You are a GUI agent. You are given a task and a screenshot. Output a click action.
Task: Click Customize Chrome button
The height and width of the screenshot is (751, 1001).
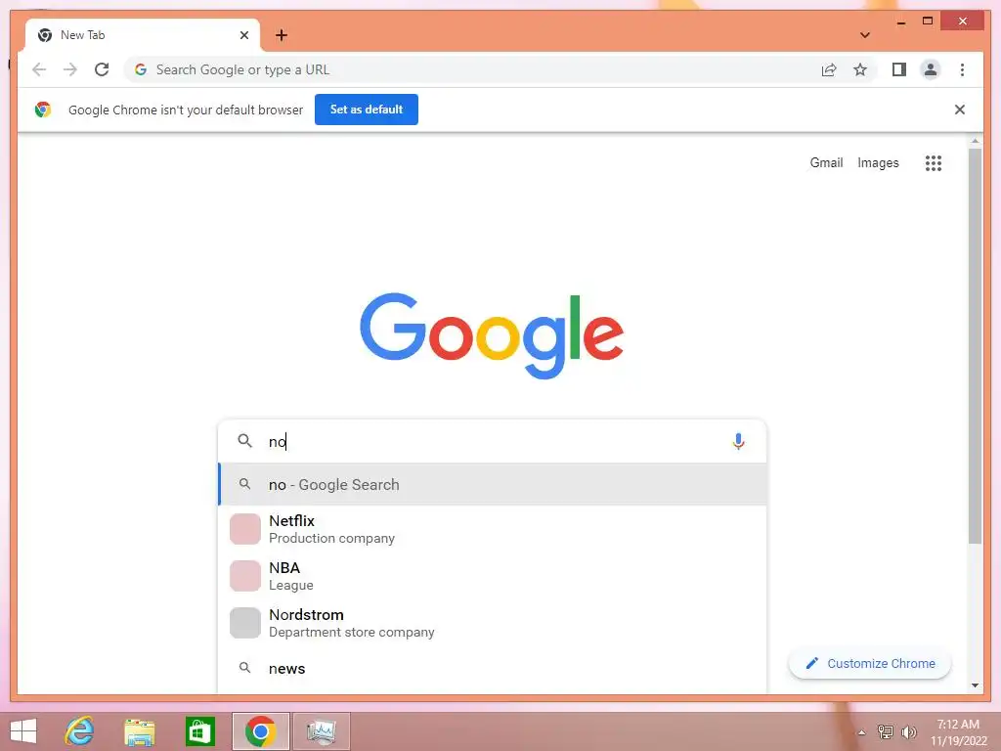pos(869,664)
